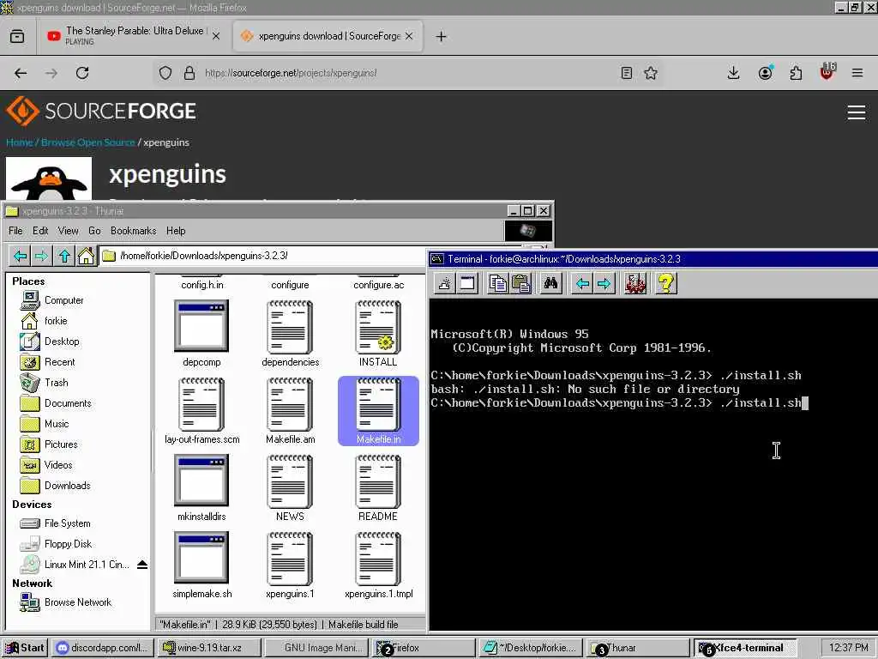The width and height of the screenshot is (878, 659).
Task: Toggle Firefox reader view icon
Action: pyautogui.click(x=627, y=73)
